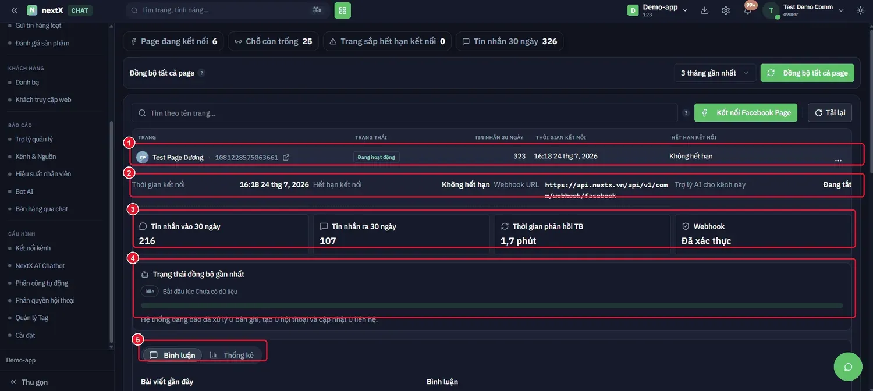
Task: Click help icon next to Đồng bộ tất cả page
Action: 201,73
